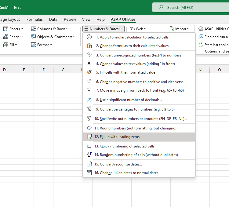
Task: Click the Round numbers icon
Action: point(89,128)
